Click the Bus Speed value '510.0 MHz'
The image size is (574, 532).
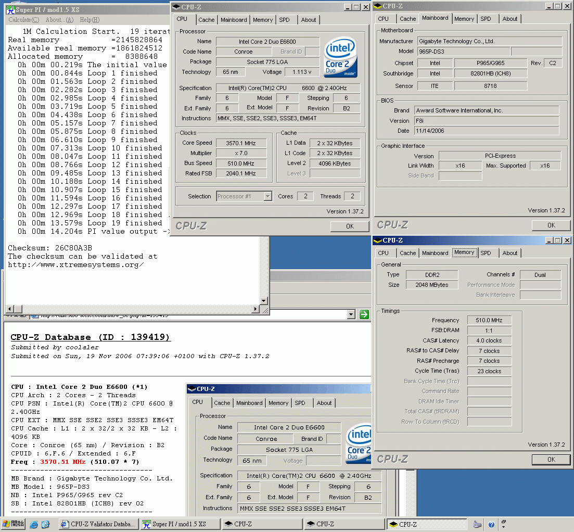click(x=241, y=163)
